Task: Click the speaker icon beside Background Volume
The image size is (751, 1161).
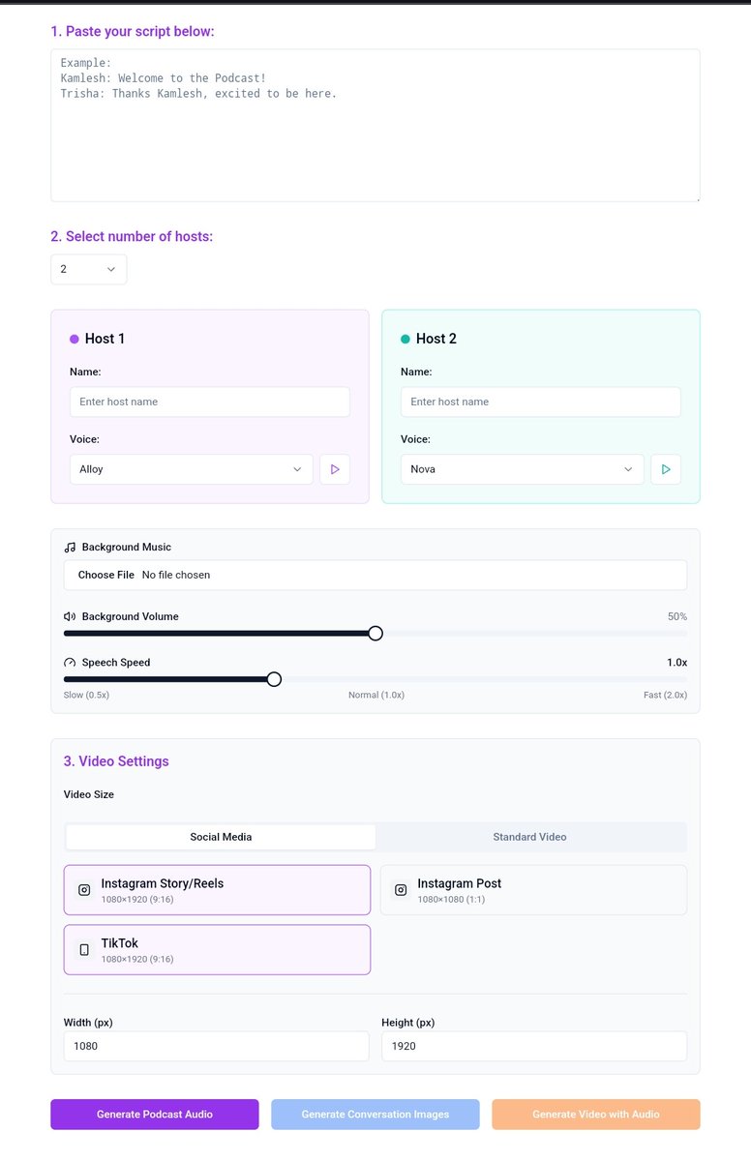Action: (70, 616)
